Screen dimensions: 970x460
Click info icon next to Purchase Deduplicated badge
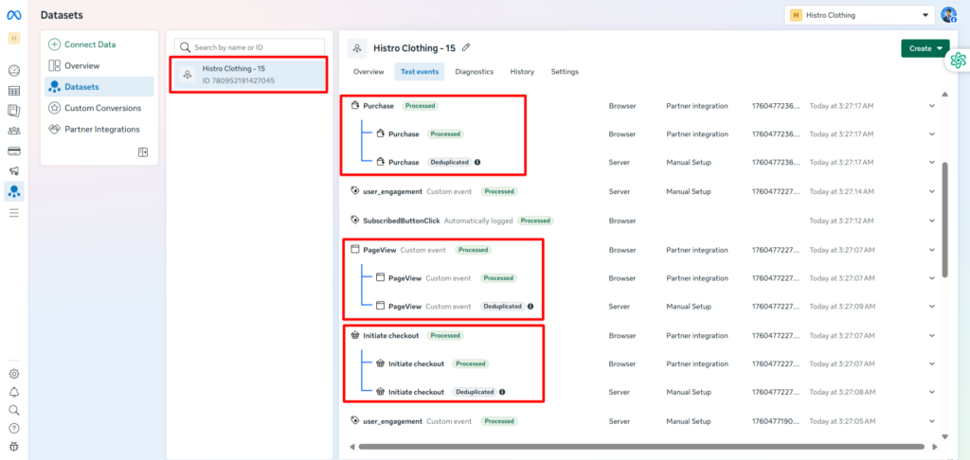tap(477, 162)
